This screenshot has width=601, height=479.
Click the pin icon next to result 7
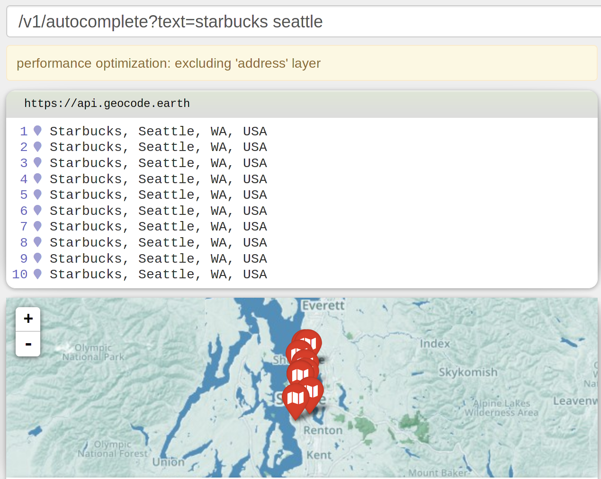click(x=37, y=226)
